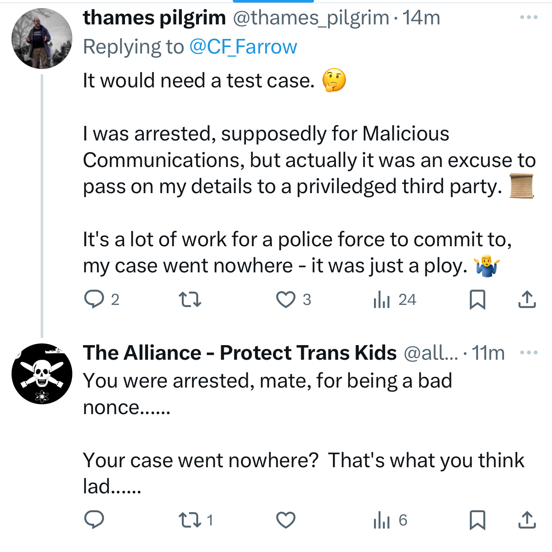Click thames pilgrim's profile picture
552x552 pixels.
pyautogui.click(x=42, y=39)
